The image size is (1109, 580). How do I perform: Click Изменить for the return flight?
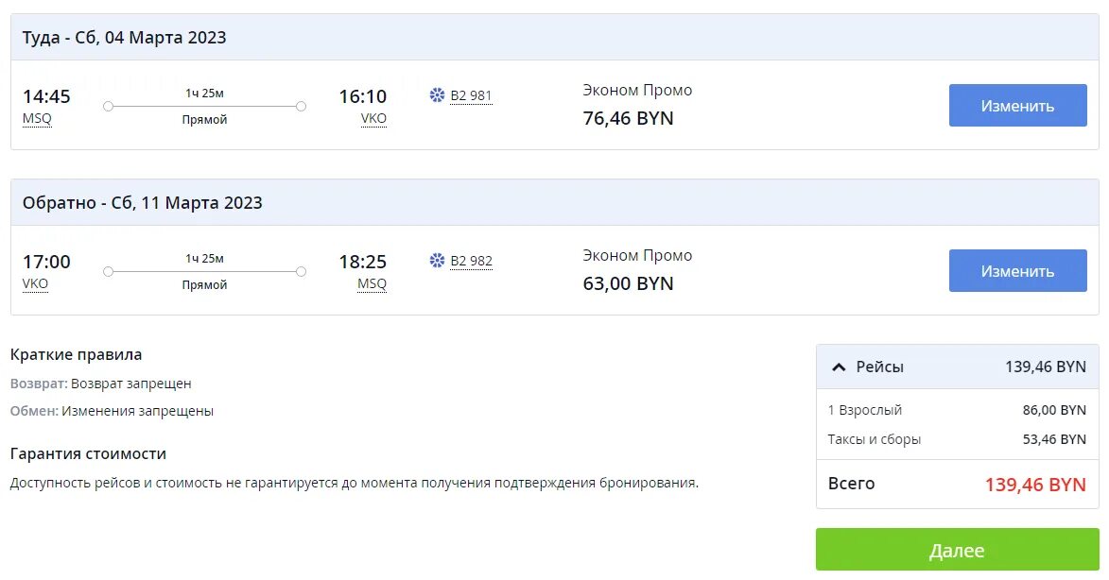(1017, 271)
